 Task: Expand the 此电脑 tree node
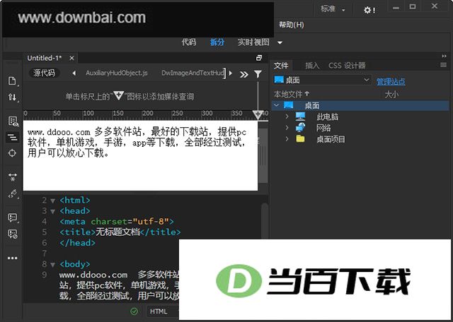287,117
